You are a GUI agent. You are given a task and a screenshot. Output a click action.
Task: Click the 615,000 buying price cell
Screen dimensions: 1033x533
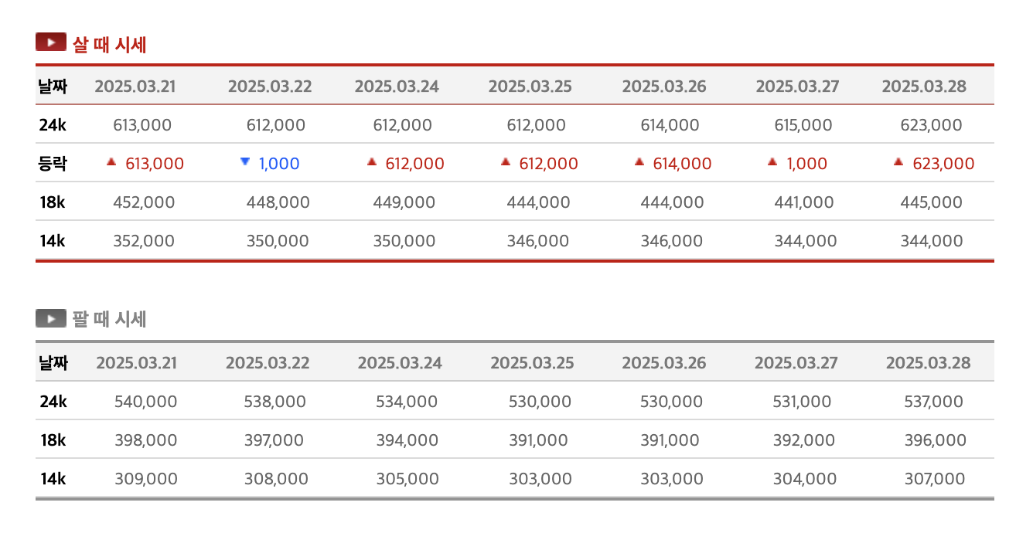pyautogui.click(x=803, y=125)
